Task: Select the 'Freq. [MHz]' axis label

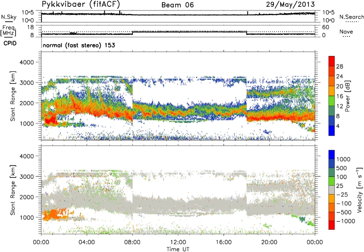Action: coord(8,30)
